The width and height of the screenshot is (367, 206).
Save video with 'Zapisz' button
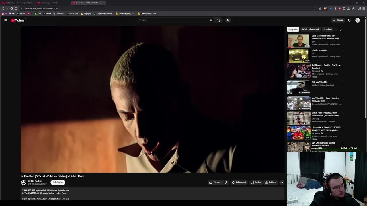point(256,182)
